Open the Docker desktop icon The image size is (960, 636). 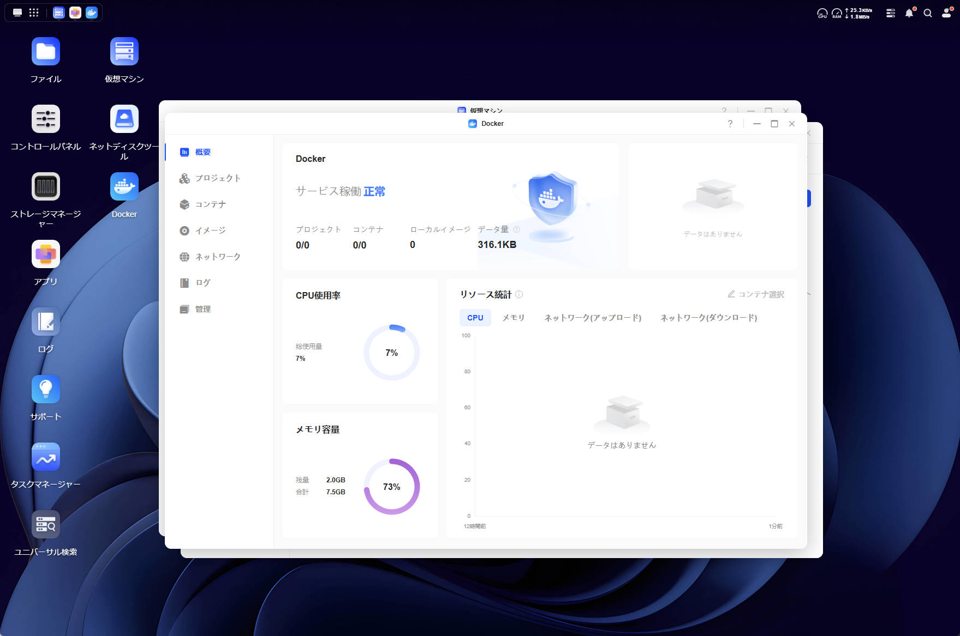[124, 186]
